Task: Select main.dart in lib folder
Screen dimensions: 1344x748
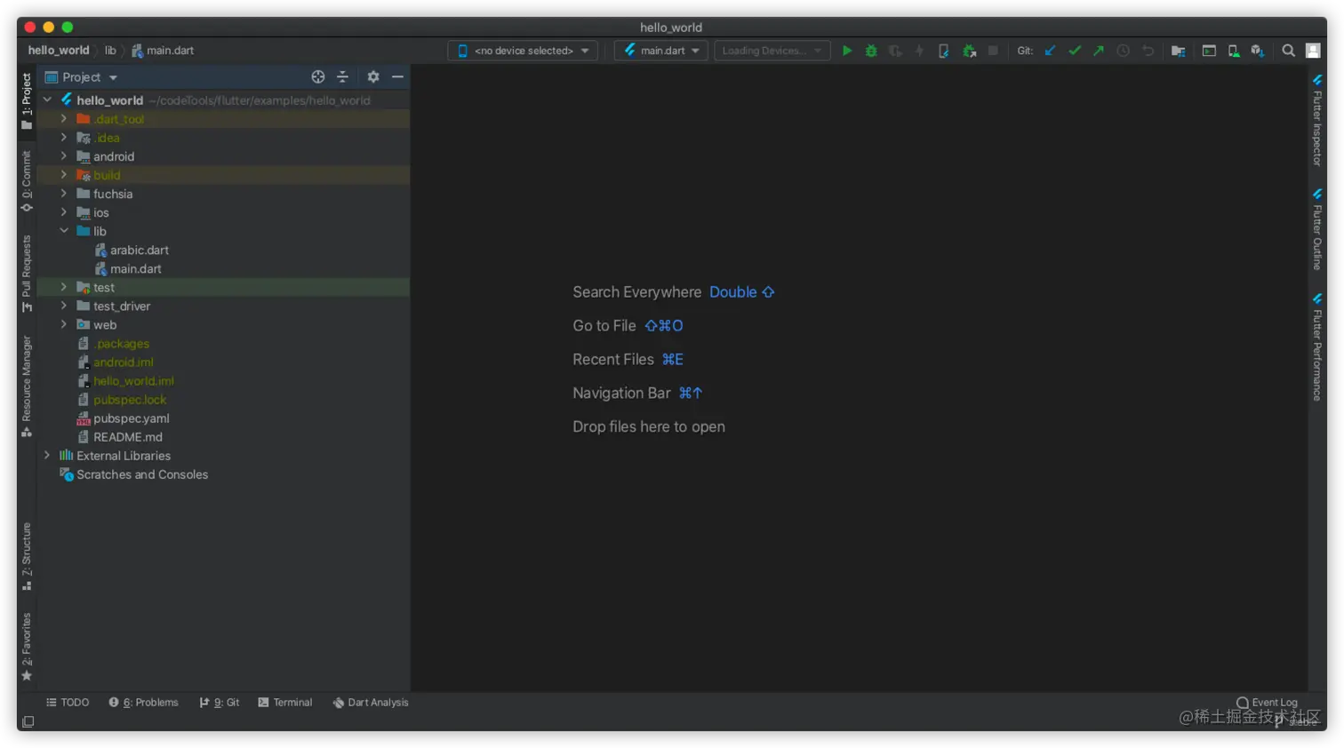Action: click(136, 269)
